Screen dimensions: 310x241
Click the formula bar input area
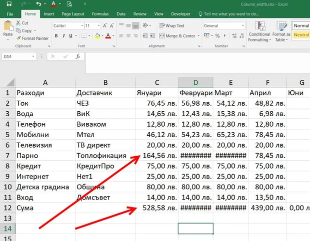coord(197,62)
